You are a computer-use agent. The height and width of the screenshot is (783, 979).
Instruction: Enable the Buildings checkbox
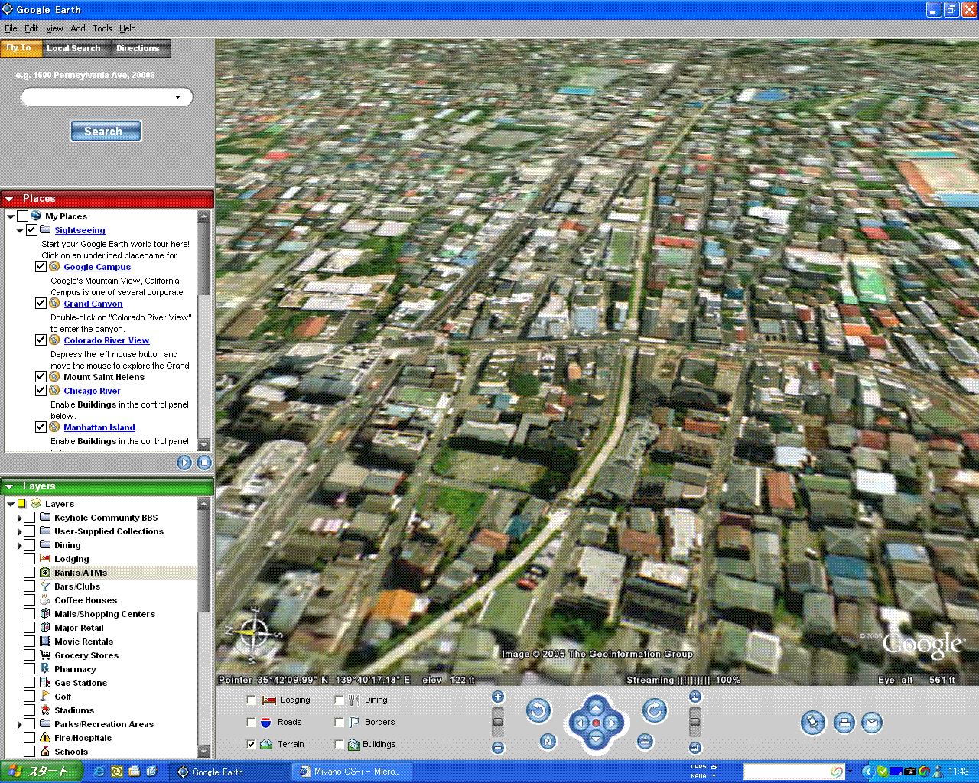(x=339, y=744)
